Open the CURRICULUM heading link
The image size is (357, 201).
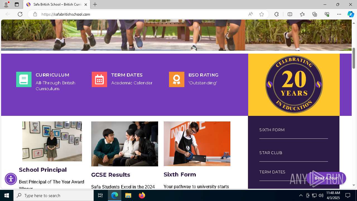click(52, 75)
